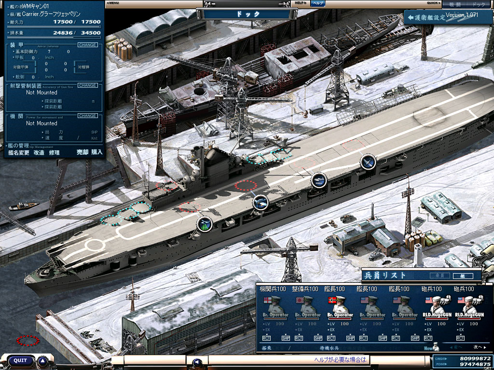
Task: Click the anti-aircraft gun slot icon near the bow
Action: (x=205, y=224)
